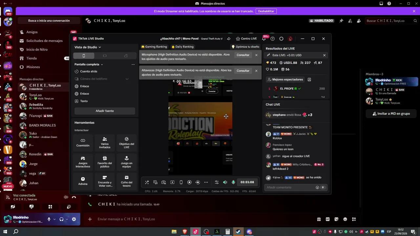Send the comment with the arrow button
The width and height of the screenshot is (420, 236).
pyautogui.click(x=323, y=187)
